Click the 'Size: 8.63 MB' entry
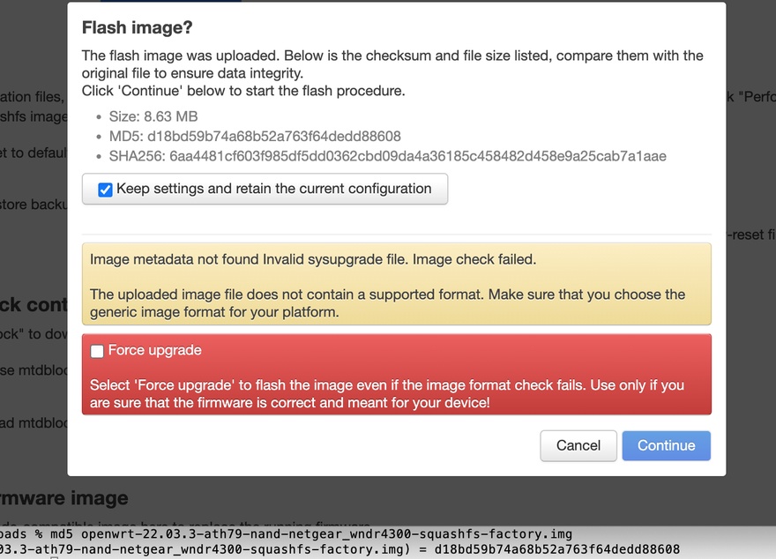 (153, 116)
